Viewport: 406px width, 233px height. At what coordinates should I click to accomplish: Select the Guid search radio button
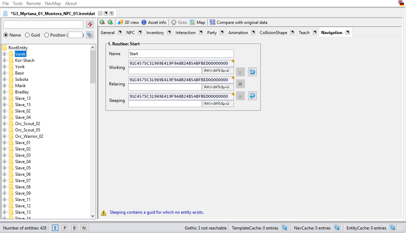[27, 35]
